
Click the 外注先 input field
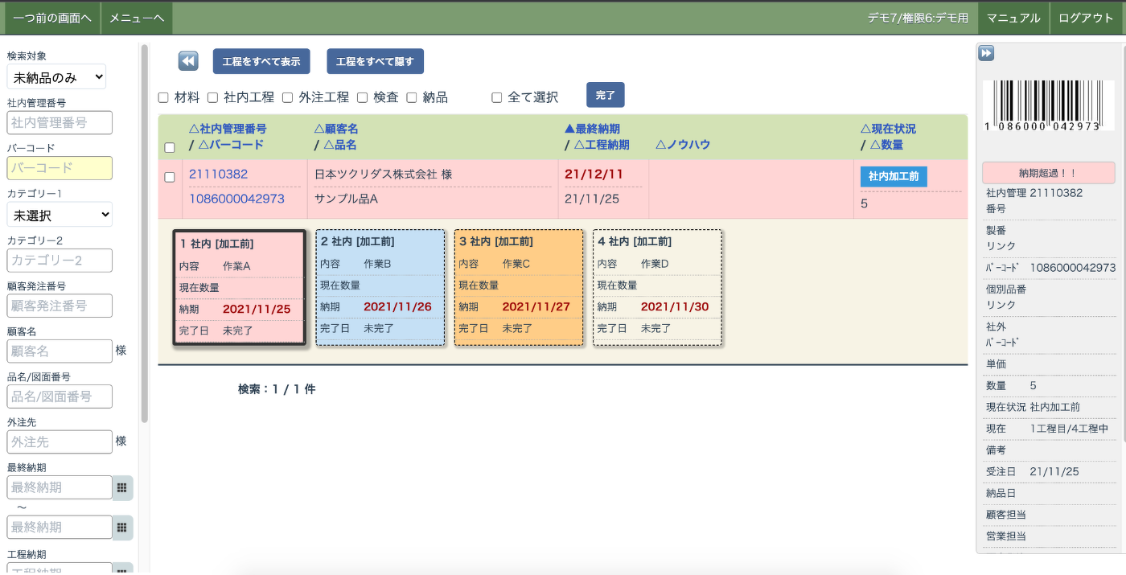(x=60, y=442)
